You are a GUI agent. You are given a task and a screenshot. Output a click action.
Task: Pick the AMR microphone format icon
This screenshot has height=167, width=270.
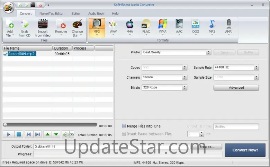tap(228, 24)
